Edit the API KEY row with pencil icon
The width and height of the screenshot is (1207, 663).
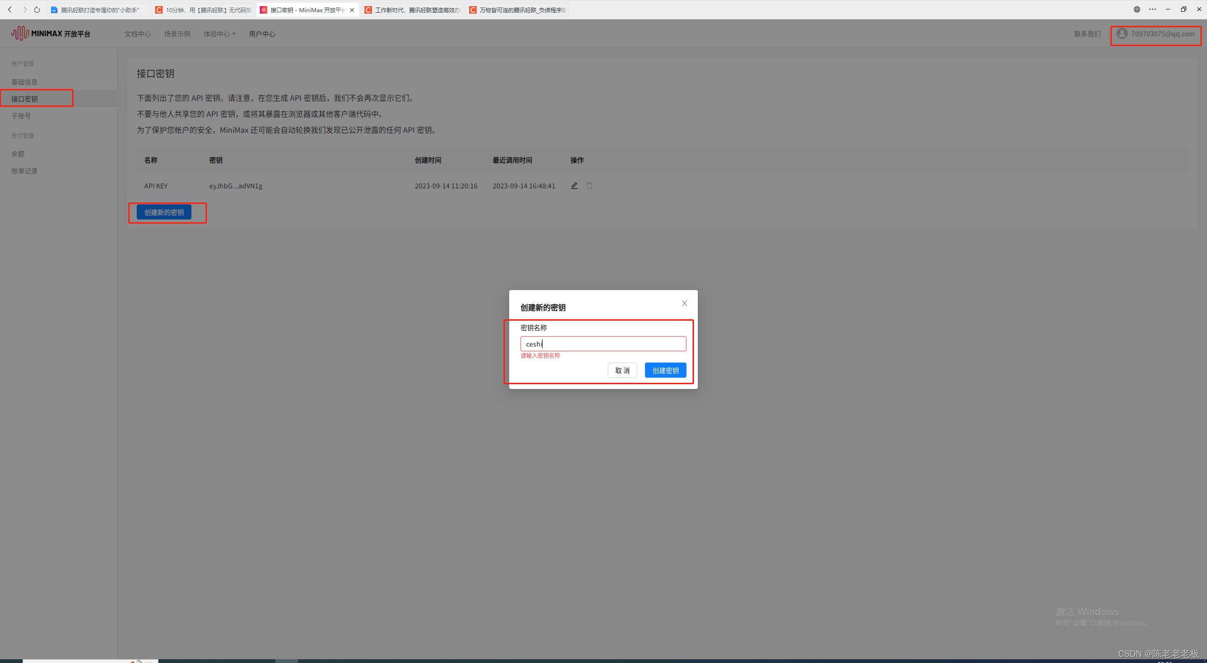(x=574, y=186)
